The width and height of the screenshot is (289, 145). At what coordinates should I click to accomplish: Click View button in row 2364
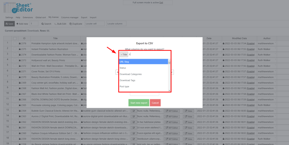point(189,111)
